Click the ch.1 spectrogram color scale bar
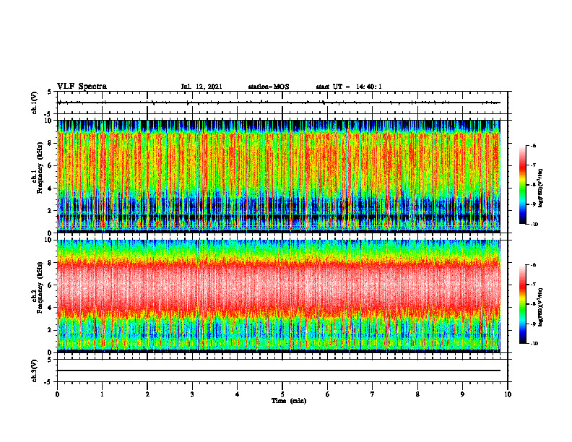Image resolution: width=572 pixels, height=442 pixels. tap(522, 185)
